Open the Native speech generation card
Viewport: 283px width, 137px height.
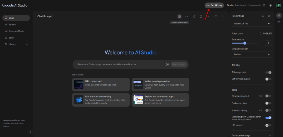point(160,85)
